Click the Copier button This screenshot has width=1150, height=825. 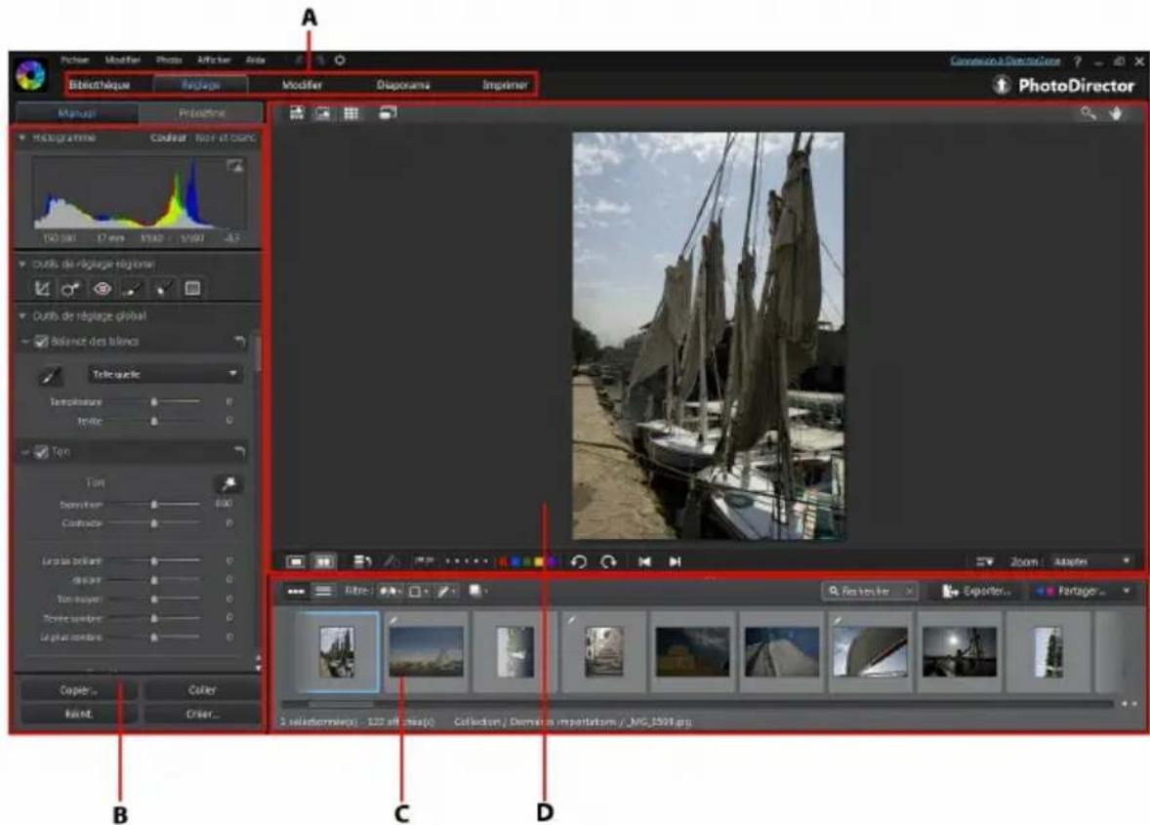pyautogui.click(x=78, y=690)
